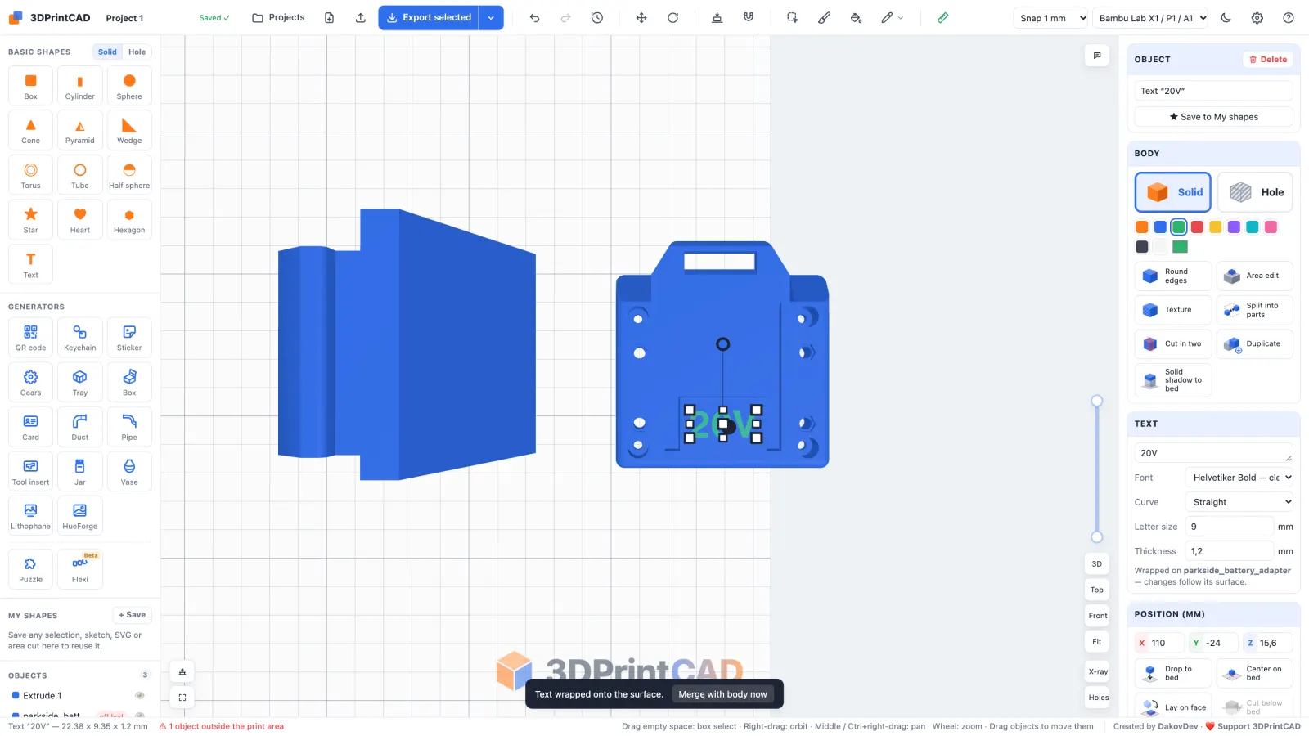Click the undo arrow icon
The height and width of the screenshot is (736, 1309).
534,18
